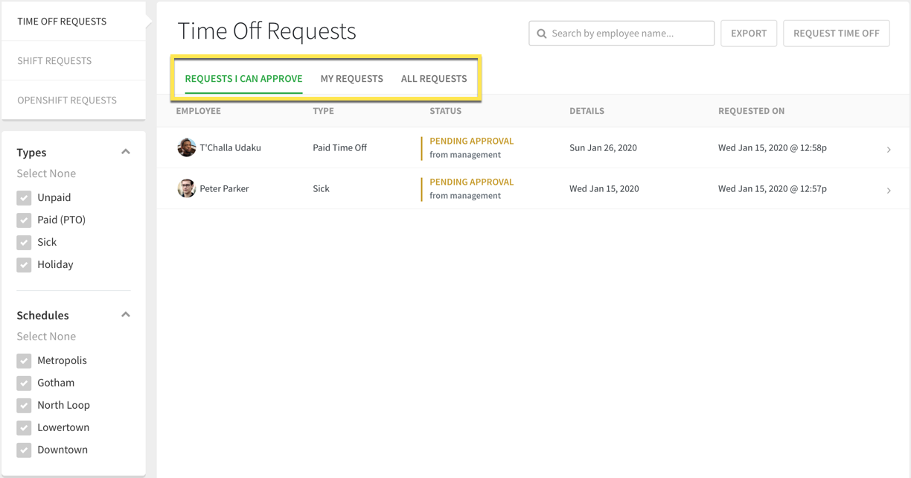The image size is (911, 478).
Task: Click the Request Time Off button
Action: pos(836,33)
